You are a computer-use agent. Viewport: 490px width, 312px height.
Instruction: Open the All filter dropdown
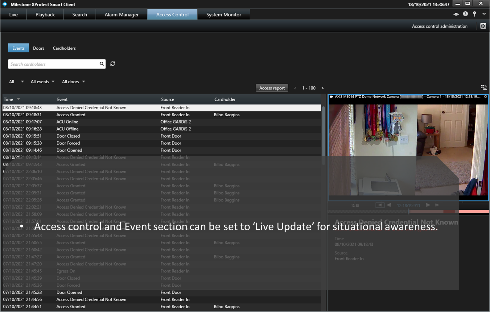pyautogui.click(x=16, y=82)
